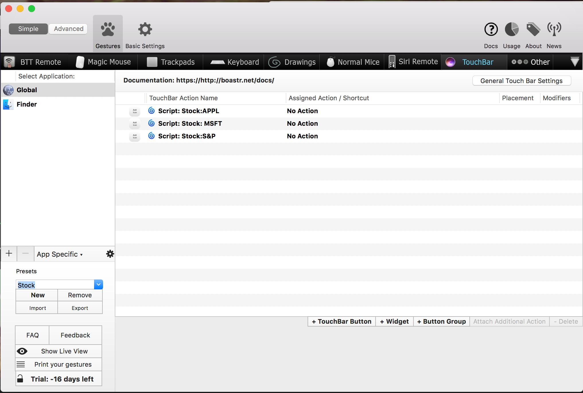Open the gear settings next to App Specific

[110, 254]
